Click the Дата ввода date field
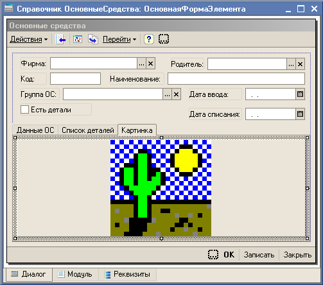The width and height of the screenshot is (323, 285). 270,94
